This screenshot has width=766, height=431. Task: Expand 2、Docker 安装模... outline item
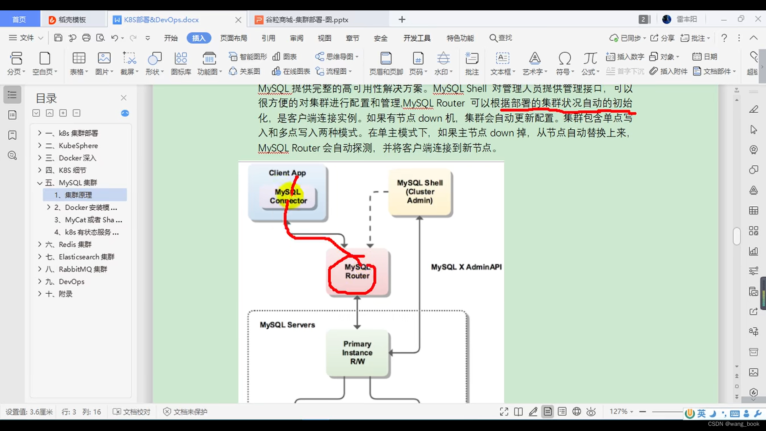49,207
